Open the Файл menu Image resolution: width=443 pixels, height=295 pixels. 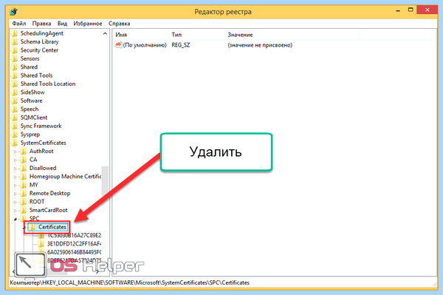coord(19,24)
